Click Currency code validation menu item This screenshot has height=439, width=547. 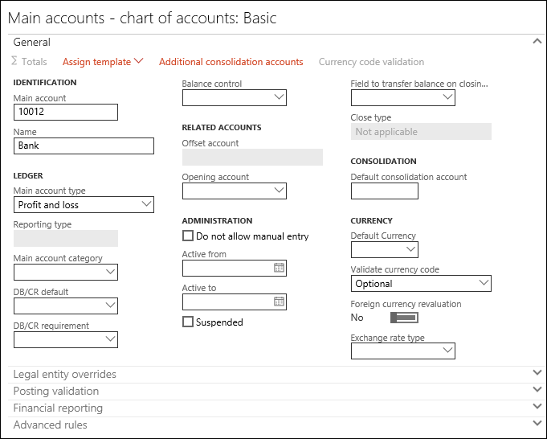[371, 62]
